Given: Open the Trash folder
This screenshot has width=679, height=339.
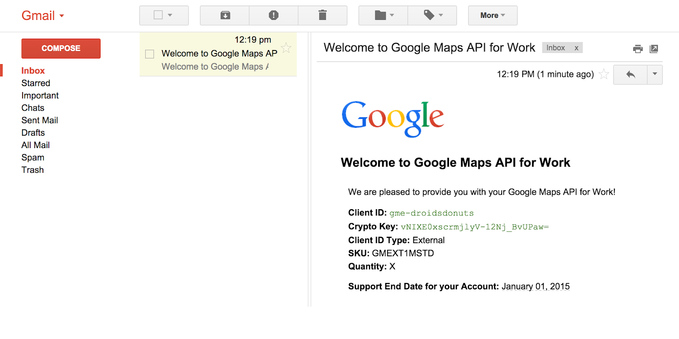Looking at the screenshot, I should [33, 170].
